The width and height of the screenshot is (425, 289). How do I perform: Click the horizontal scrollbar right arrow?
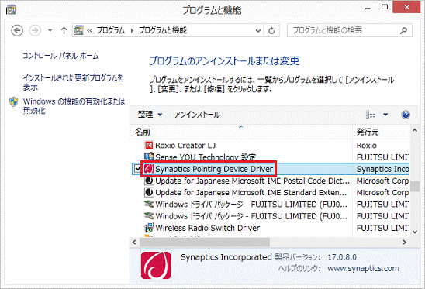pos(405,242)
